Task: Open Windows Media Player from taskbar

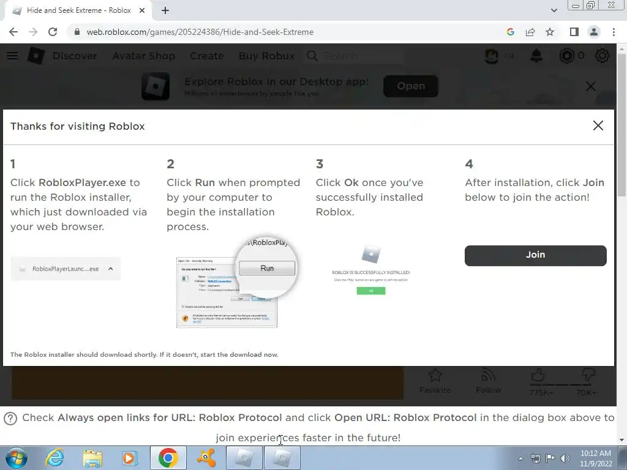Action: pyautogui.click(x=129, y=458)
